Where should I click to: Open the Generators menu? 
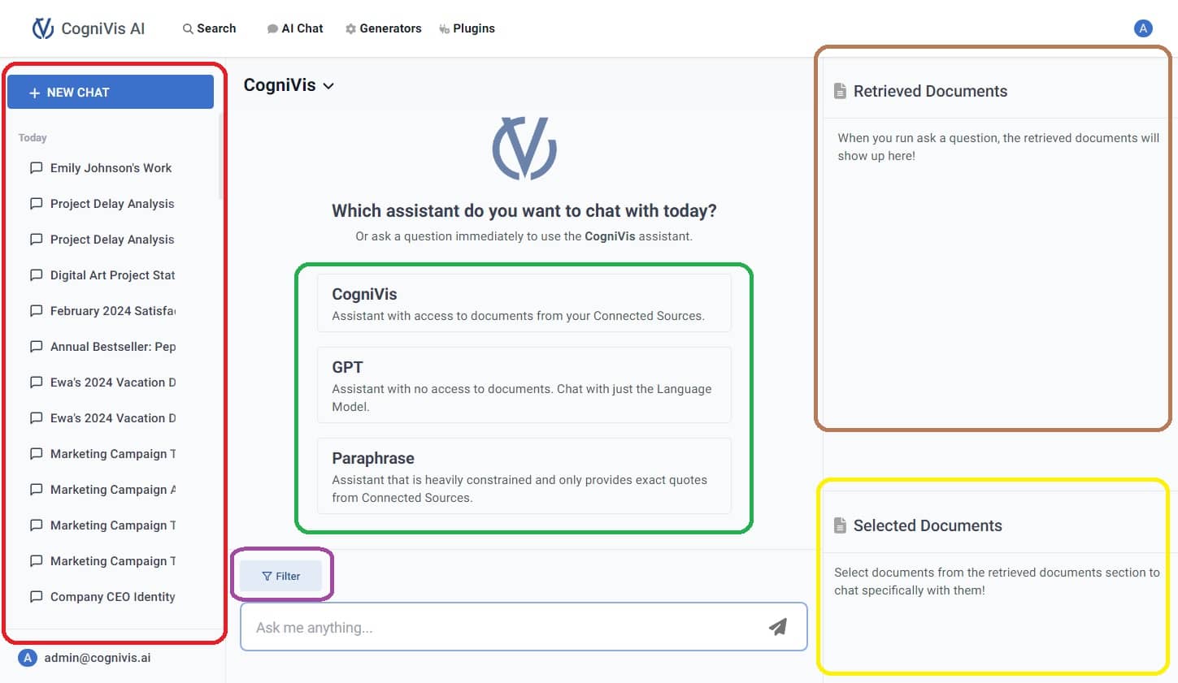(383, 28)
